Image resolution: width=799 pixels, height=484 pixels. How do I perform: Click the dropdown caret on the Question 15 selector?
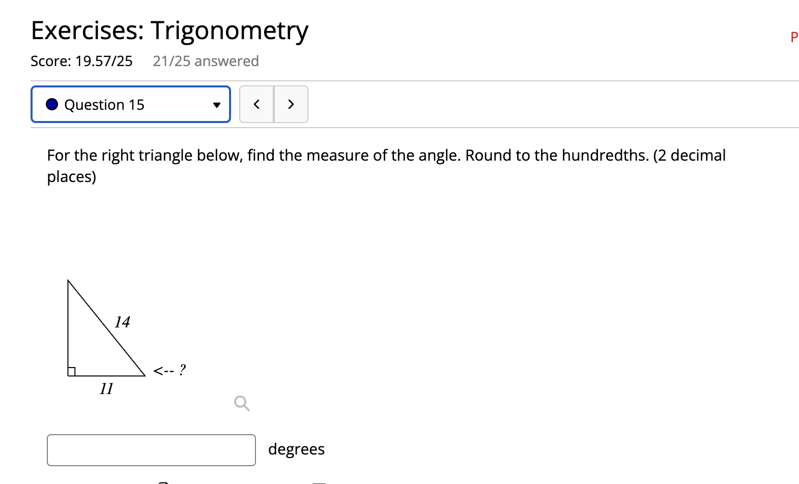tap(217, 105)
